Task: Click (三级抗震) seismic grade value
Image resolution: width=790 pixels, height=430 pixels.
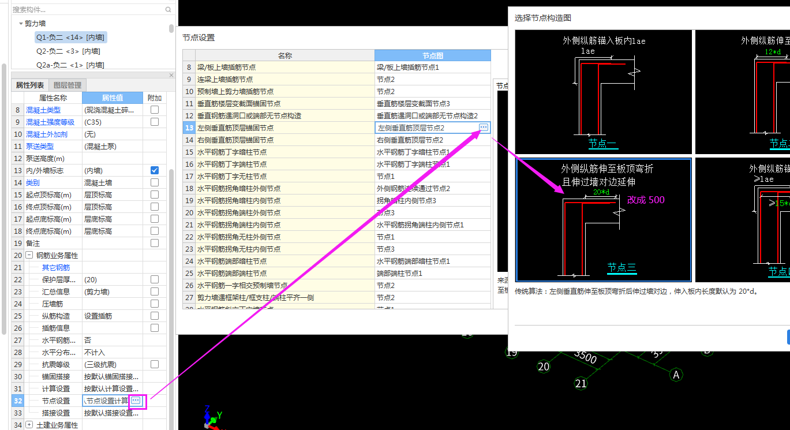Action: point(113,364)
